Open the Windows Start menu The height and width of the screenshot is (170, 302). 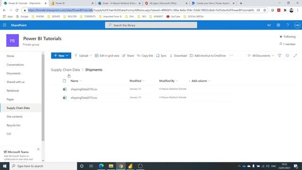[x=5, y=166]
